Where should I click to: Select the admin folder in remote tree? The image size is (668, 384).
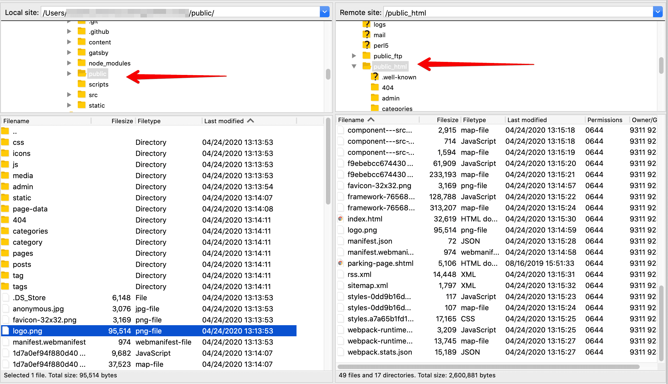point(390,98)
